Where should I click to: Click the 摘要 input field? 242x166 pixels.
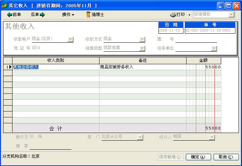[50, 146]
